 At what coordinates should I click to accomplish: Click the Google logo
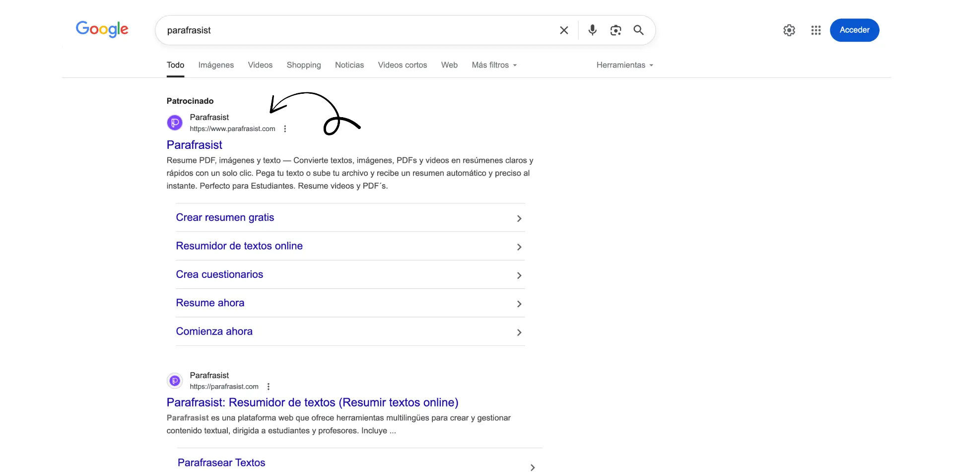[102, 29]
